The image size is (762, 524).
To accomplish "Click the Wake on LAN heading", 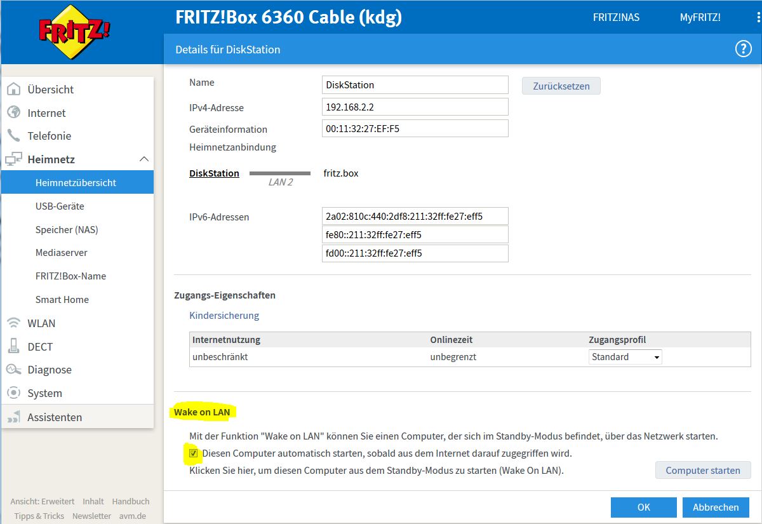I will [202, 412].
